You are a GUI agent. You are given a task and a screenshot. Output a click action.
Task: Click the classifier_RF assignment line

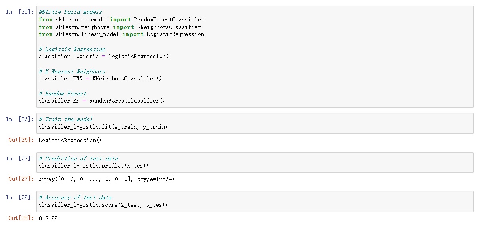101,101
